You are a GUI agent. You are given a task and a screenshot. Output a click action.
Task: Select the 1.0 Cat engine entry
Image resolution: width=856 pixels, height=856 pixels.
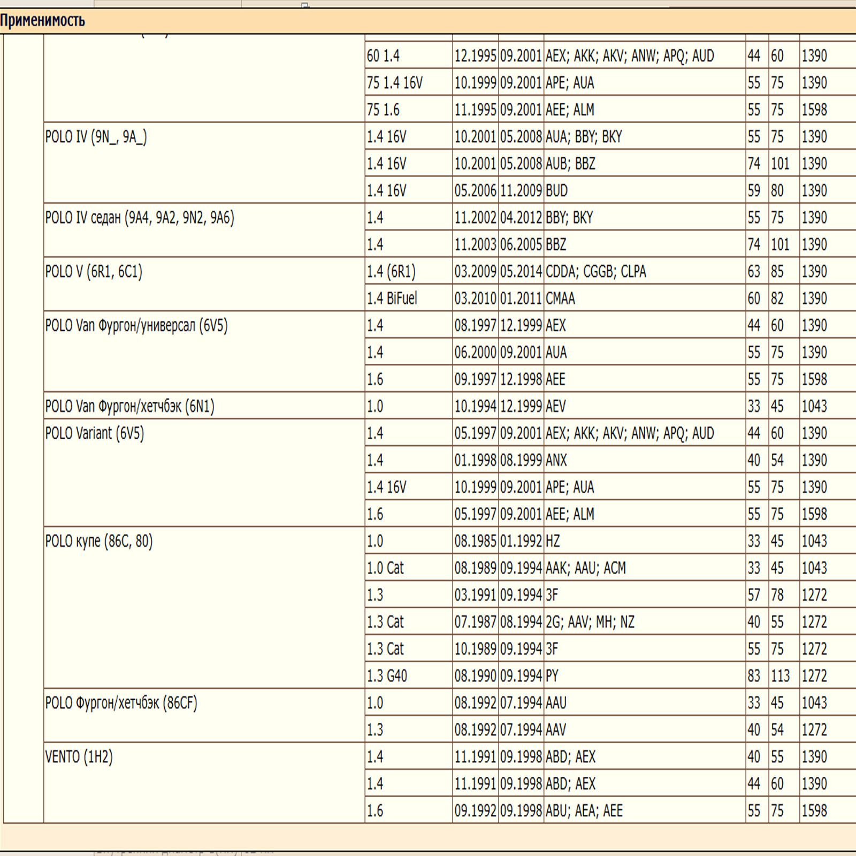(x=385, y=568)
